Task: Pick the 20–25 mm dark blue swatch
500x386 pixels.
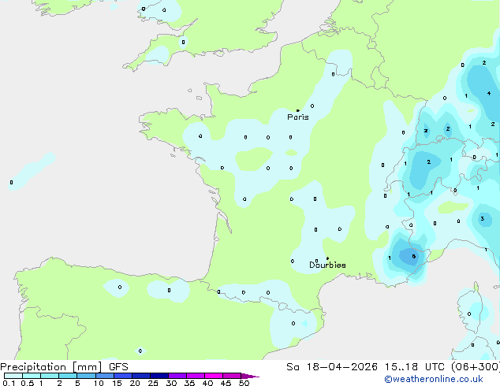Action: [141, 376]
